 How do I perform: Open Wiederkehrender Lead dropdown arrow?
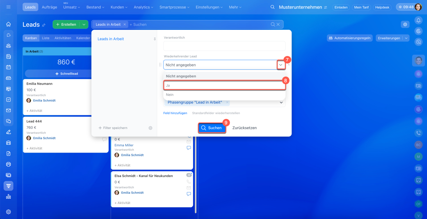(x=281, y=65)
